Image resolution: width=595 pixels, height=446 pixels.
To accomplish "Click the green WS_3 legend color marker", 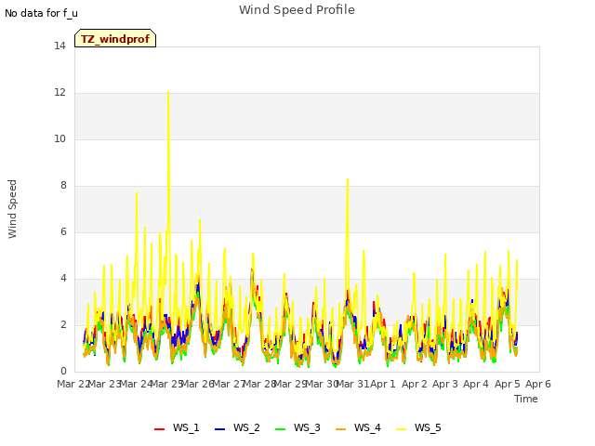I will tap(281, 429).
